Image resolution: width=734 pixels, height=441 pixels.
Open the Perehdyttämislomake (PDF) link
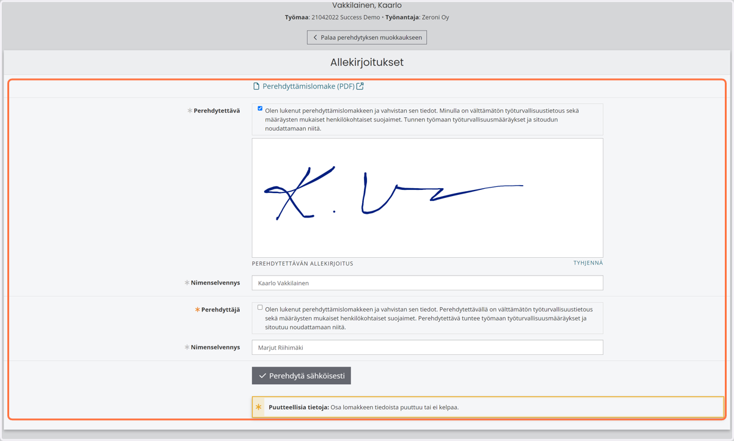[x=308, y=86]
